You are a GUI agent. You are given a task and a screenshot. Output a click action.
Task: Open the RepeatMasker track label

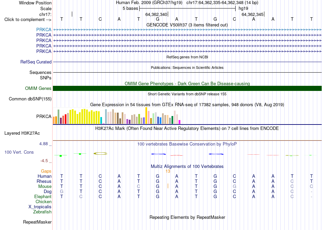(x=37, y=222)
